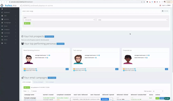Expand the CRM sidebar submenu arrow

point(16,16)
